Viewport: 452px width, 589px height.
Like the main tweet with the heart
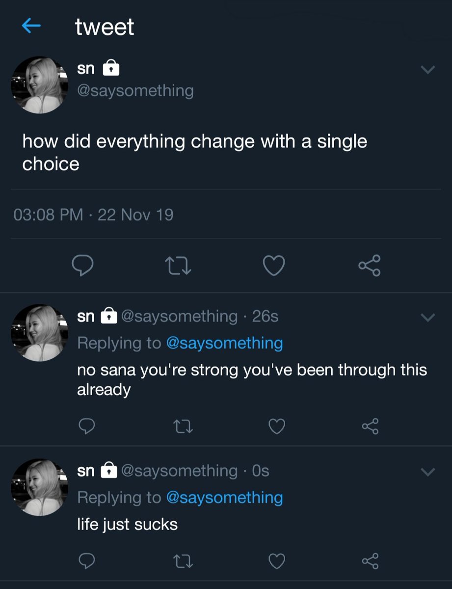click(x=274, y=266)
